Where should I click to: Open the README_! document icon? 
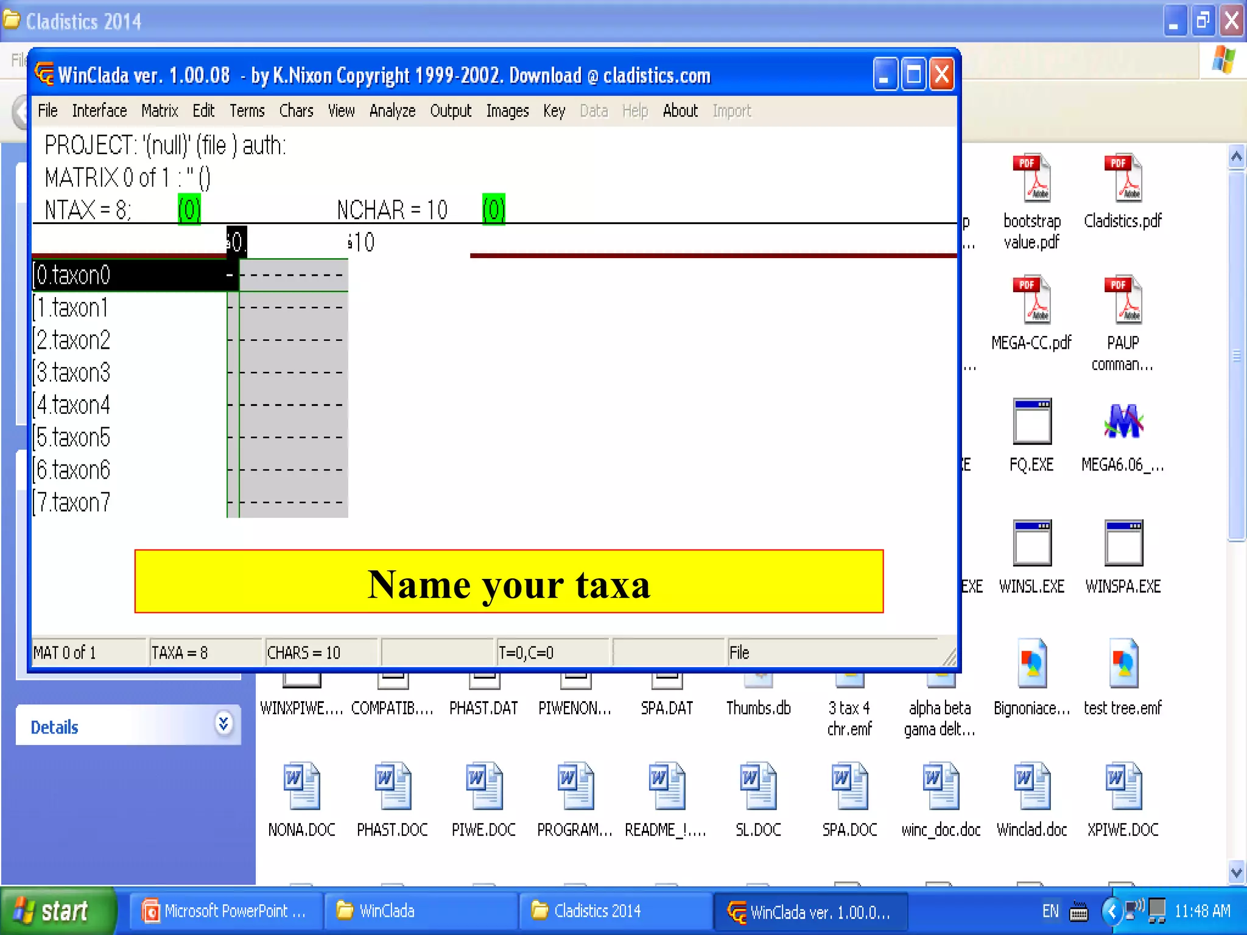(x=667, y=786)
